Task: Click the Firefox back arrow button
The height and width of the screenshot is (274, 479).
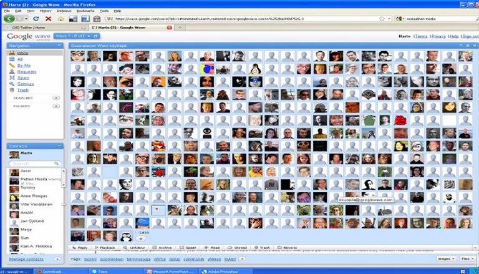Action: click(9, 19)
